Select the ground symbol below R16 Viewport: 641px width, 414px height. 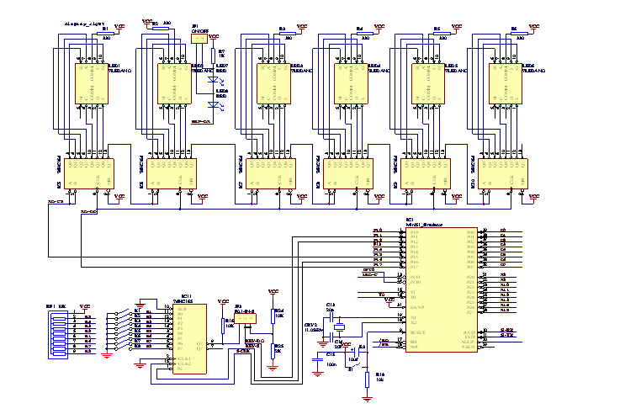pyautogui.click(x=368, y=400)
